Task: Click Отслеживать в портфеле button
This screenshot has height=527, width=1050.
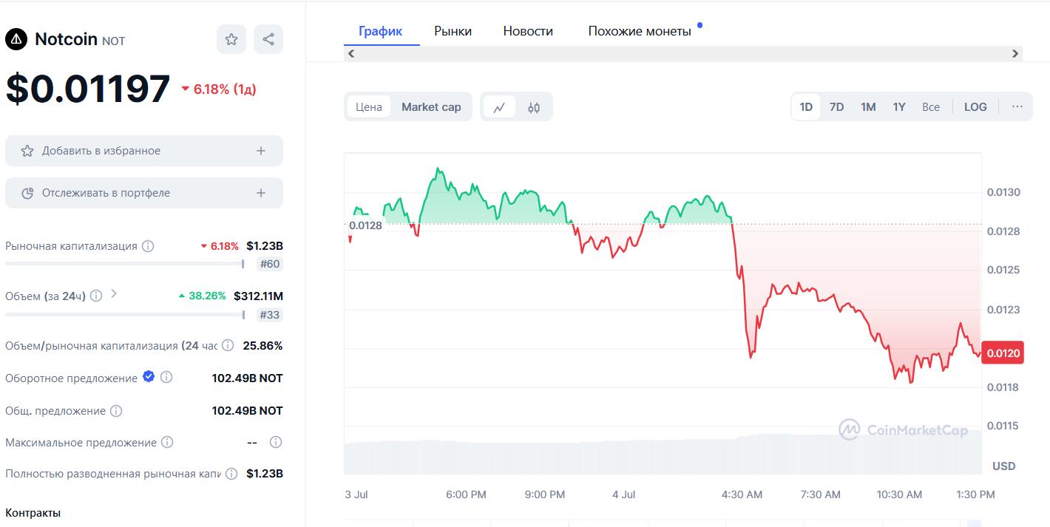Action: pyautogui.click(x=144, y=193)
